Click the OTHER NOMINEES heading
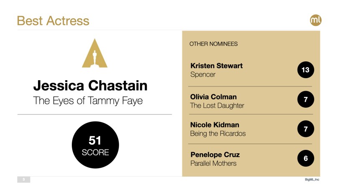338x190 pixels. pos(214,44)
